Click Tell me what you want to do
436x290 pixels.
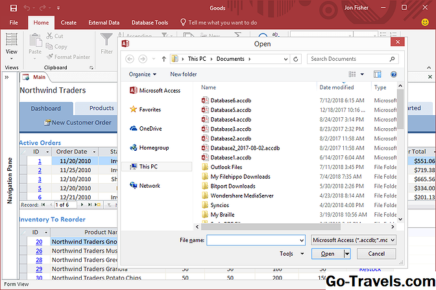(x=219, y=23)
